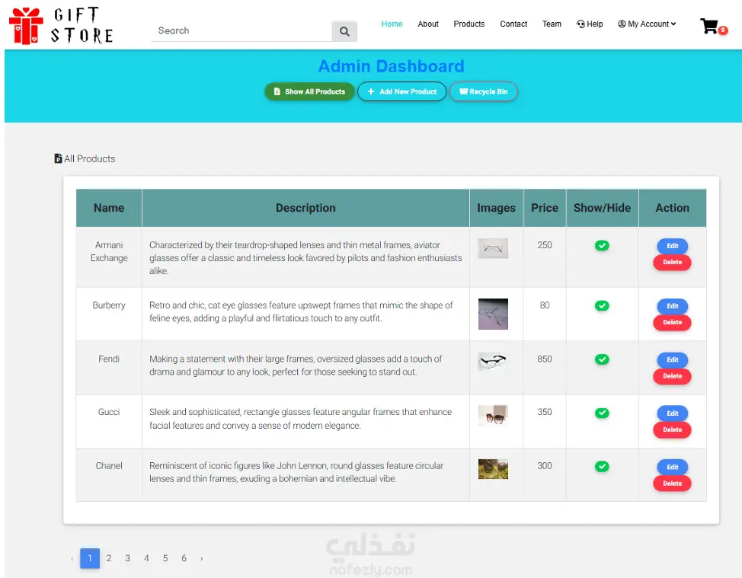The image size is (742, 578).
Task: Click the Name column header
Action: [x=109, y=208]
